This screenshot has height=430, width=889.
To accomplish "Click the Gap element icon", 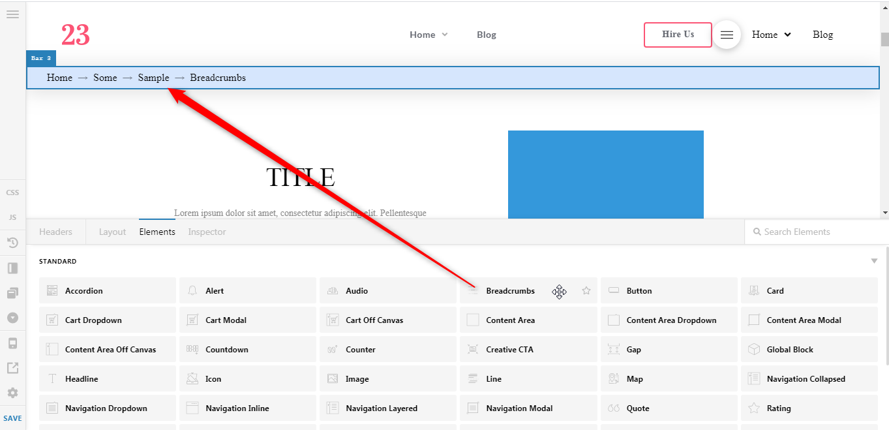I will 613,350.
